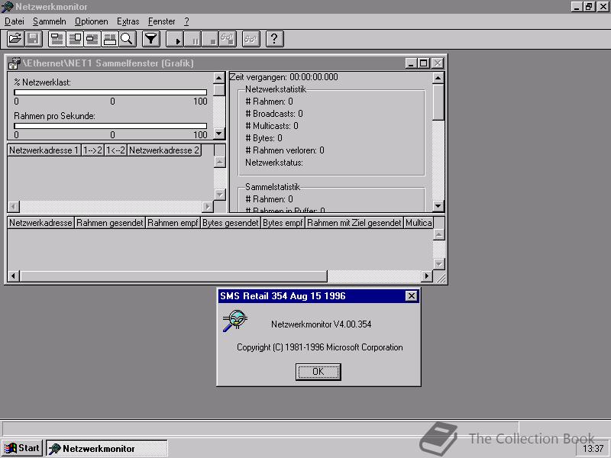The image size is (611, 458).
Task: Click the display captured data glasses icon
Action: pos(251,39)
